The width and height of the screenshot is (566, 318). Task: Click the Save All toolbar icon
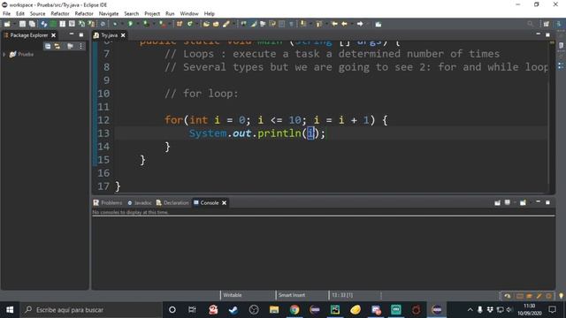pos(32,24)
